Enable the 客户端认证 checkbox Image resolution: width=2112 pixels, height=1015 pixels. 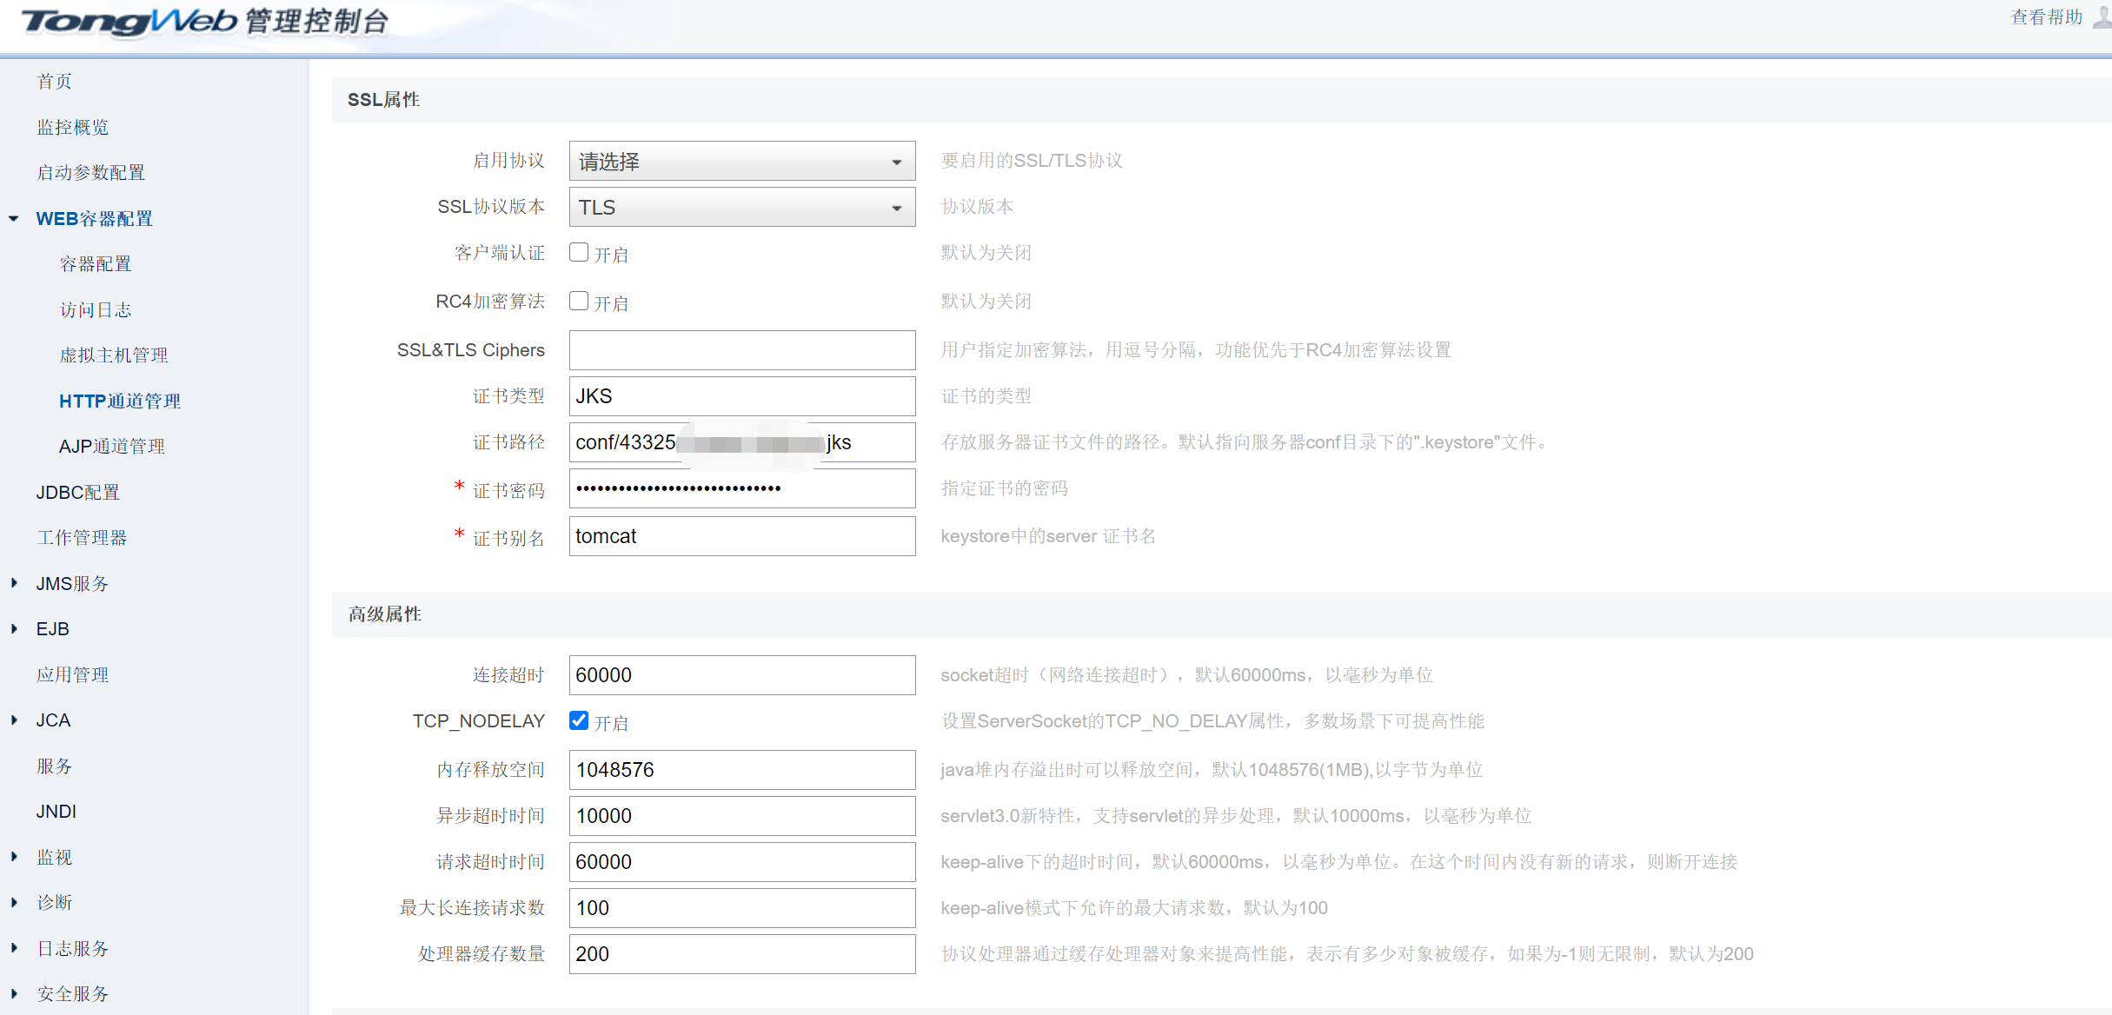click(x=579, y=252)
